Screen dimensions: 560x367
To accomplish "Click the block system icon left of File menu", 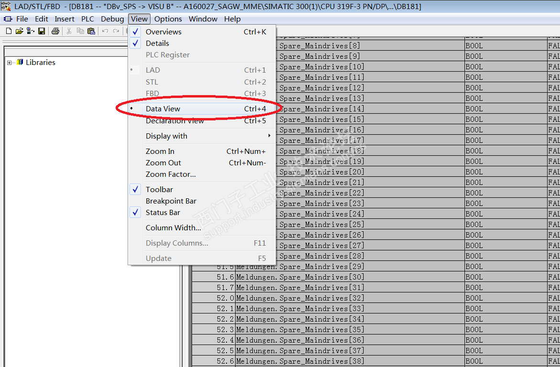I will [x=8, y=19].
